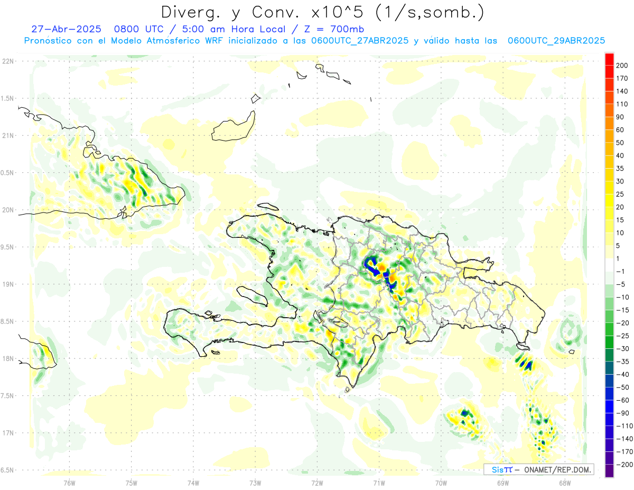Click the "SisTT - ONAMET/REP.DOM." credit label
This screenshot has height=490, width=634.
coord(539,469)
